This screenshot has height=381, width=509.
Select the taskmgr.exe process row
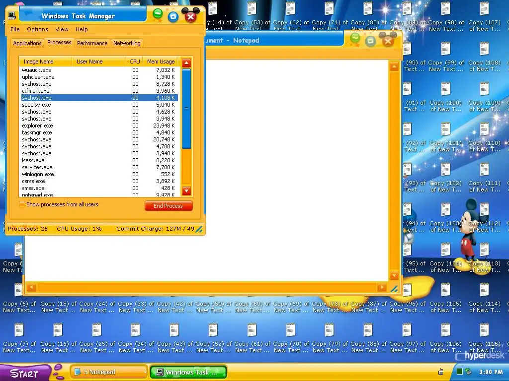[99, 132]
